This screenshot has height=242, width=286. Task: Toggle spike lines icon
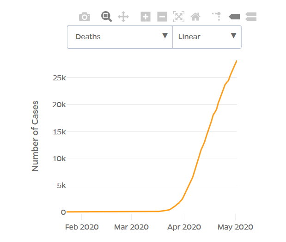tap(217, 17)
